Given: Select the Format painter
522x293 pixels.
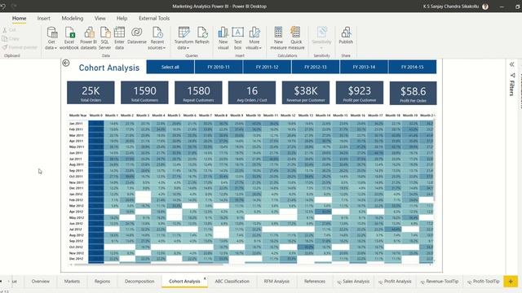Looking at the screenshot, I should pyautogui.click(x=20, y=47).
